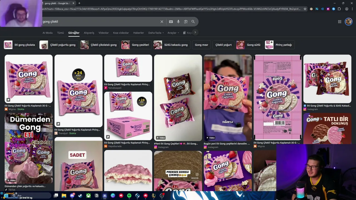Open the '#Yeni Eti Gong Çeşitleri' Instagram video
The width and height of the screenshot is (356, 200).
click(178, 98)
